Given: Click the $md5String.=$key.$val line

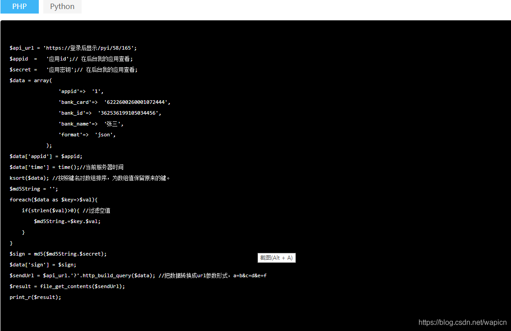Looking at the screenshot, I should (67, 221).
